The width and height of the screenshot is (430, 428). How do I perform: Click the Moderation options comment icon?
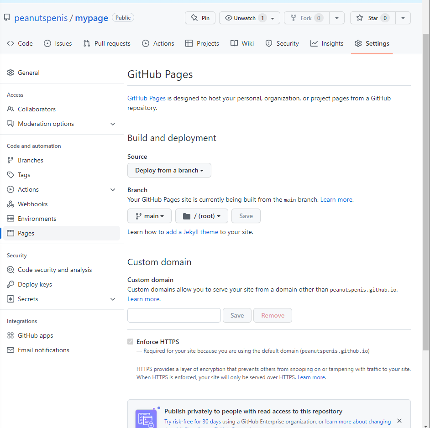click(10, 124)
